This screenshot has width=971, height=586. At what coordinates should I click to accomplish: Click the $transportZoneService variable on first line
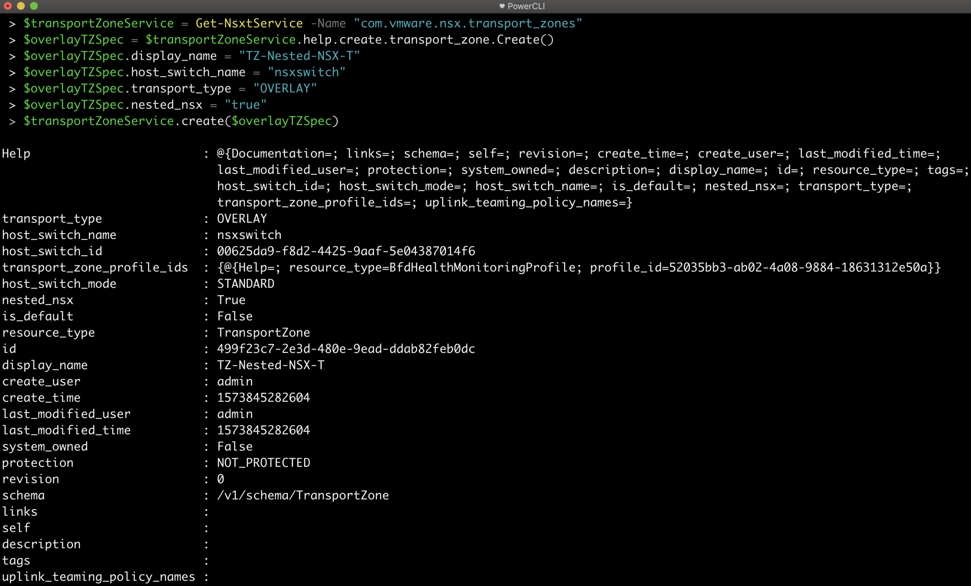click(x=98, y=23)
